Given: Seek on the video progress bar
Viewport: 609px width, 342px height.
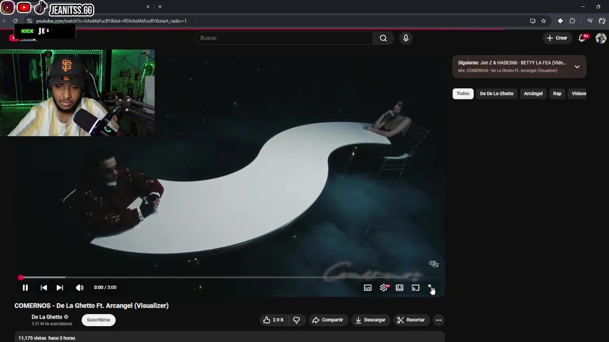Looking at the screenshot, I should coord(230,277).
